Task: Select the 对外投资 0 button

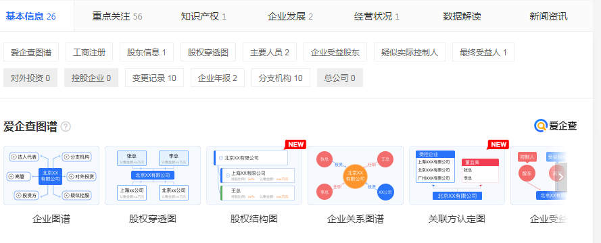Action: (x=30, y=78)
